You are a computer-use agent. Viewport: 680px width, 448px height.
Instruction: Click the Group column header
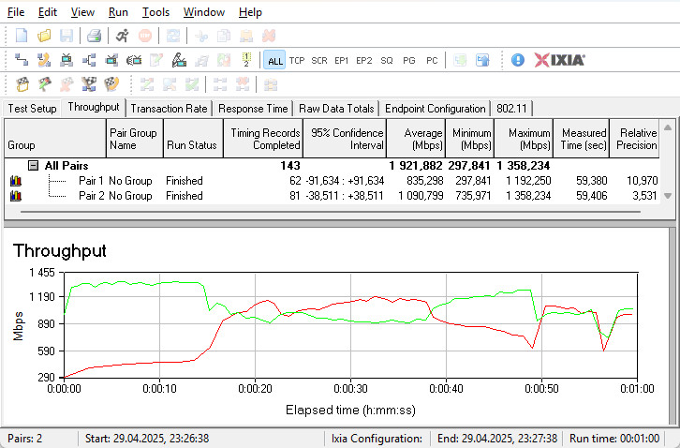[55, 139]
